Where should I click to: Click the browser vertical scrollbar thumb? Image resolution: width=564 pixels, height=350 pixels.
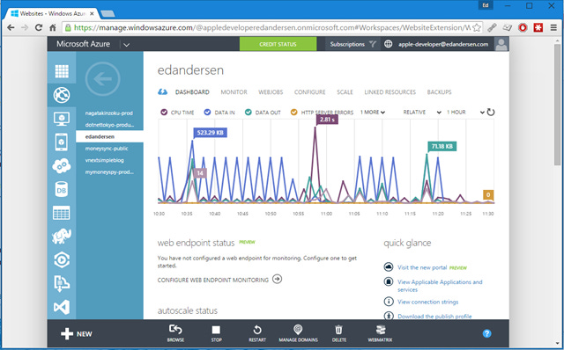(x=558, y=104)
